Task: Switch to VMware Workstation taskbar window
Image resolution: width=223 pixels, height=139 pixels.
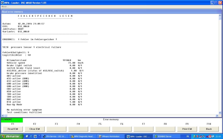Action: 111,136
